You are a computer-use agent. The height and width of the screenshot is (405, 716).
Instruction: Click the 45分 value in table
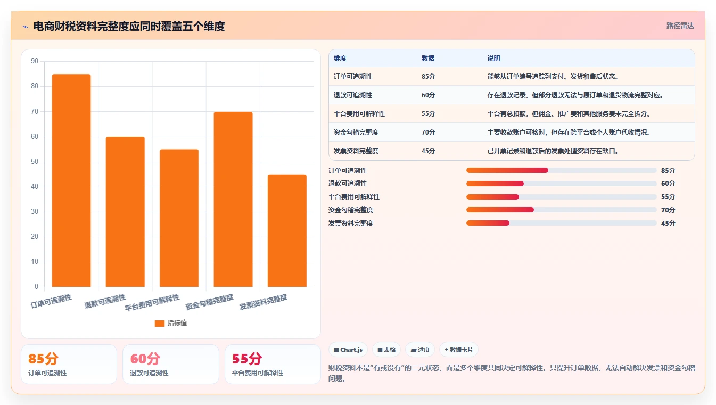click(428, 151)
